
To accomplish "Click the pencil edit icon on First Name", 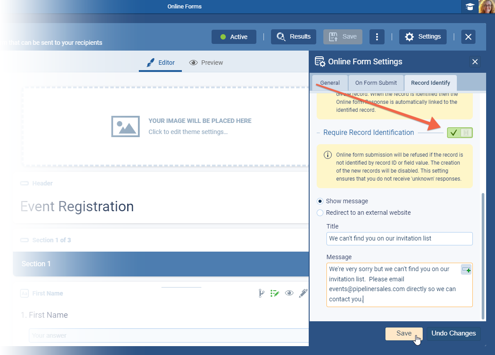I will 303,293.
